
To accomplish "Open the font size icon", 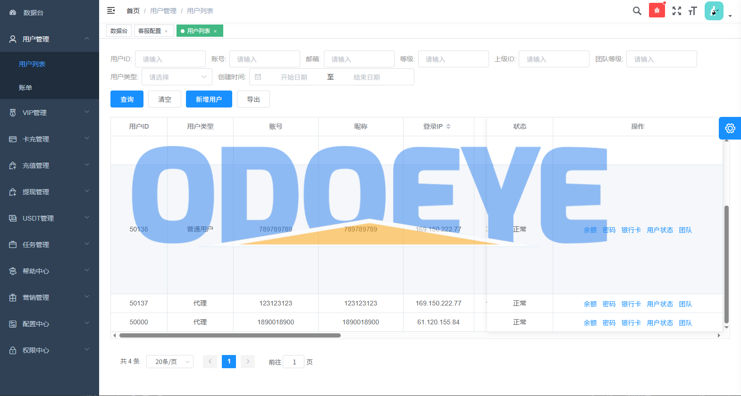I will click(692, 11).
